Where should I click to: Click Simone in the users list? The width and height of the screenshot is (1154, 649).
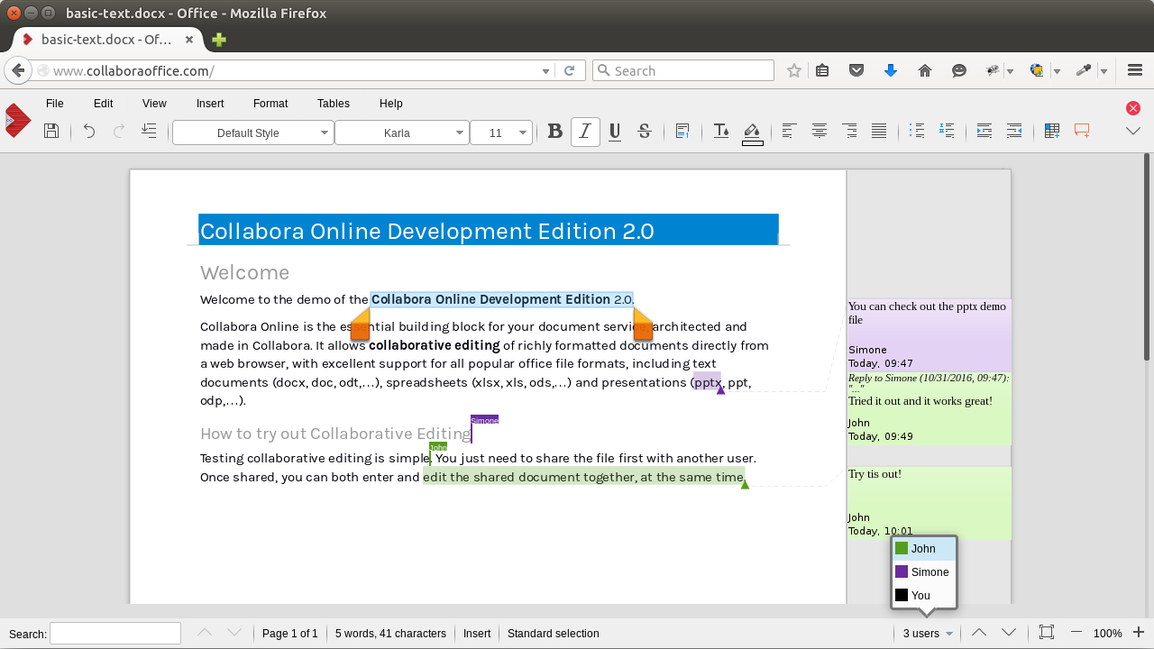click(x=929, y=572)
